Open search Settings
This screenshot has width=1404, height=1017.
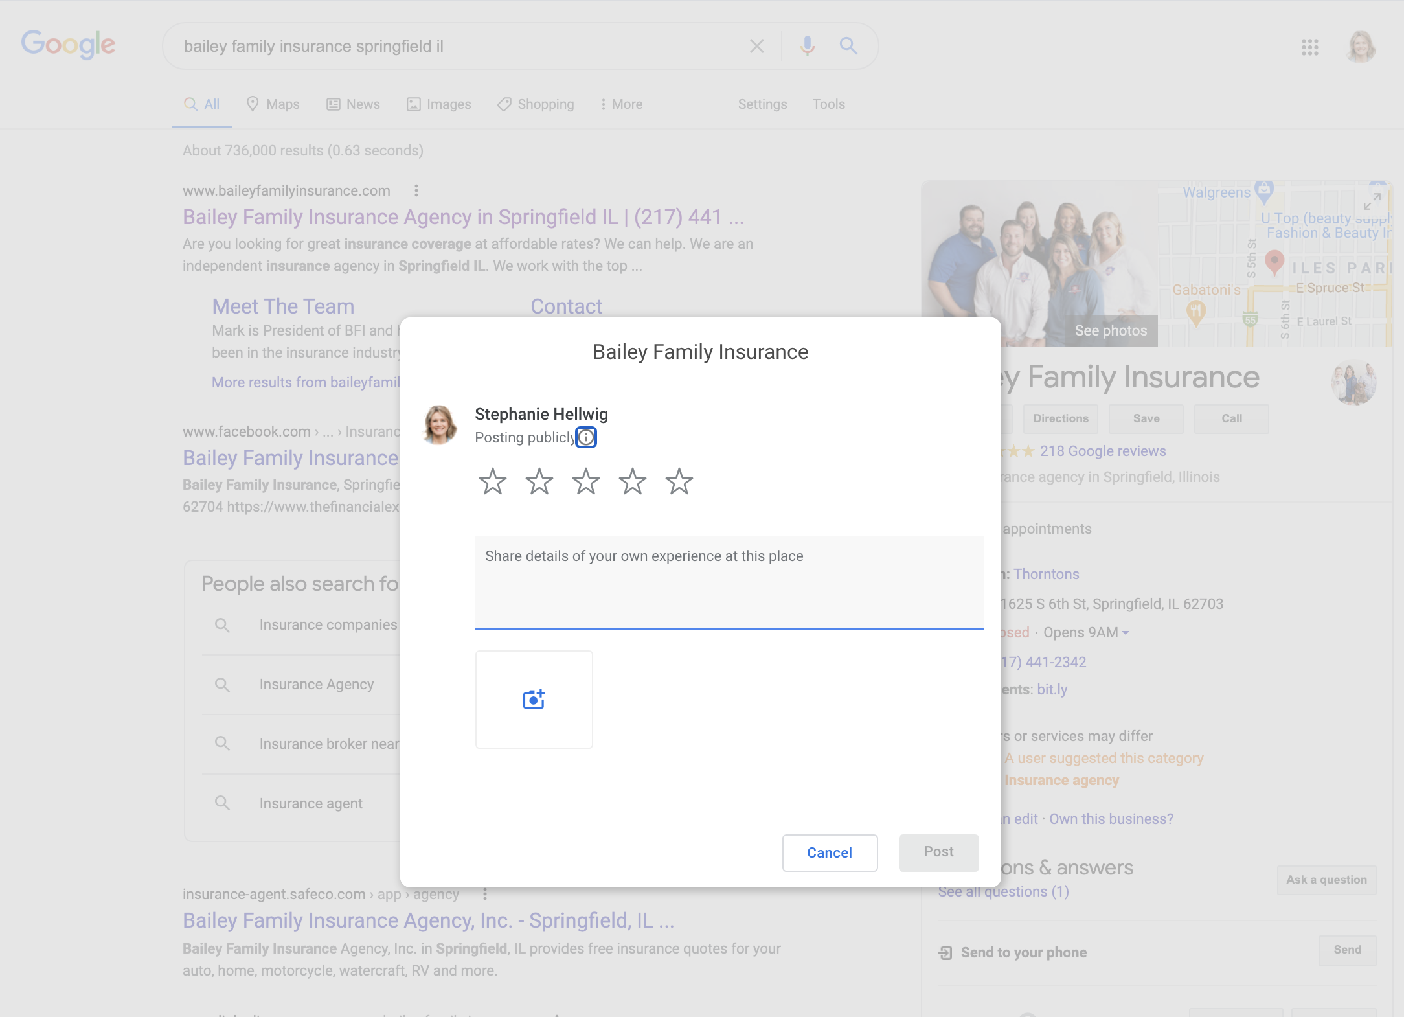[762, 104]
